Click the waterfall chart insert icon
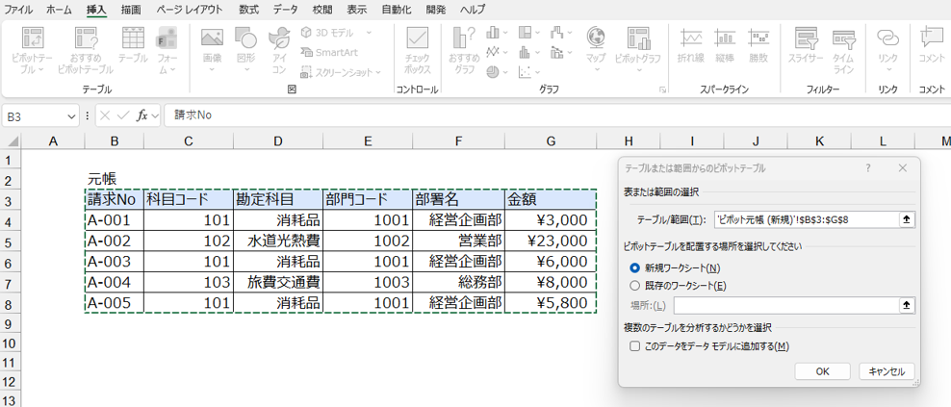 tap(557, 32)
